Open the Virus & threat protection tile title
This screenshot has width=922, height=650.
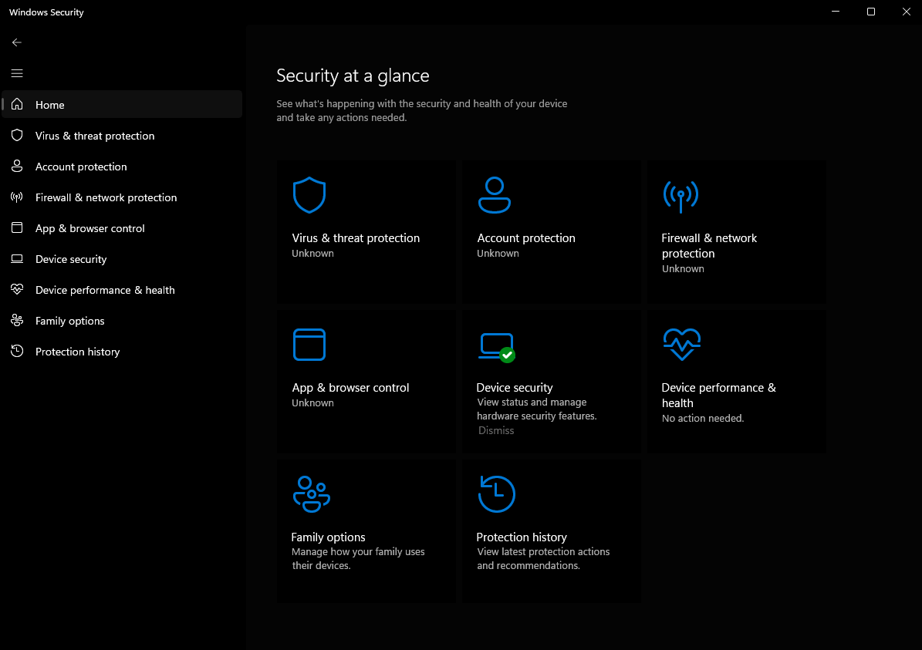(356, 238)
